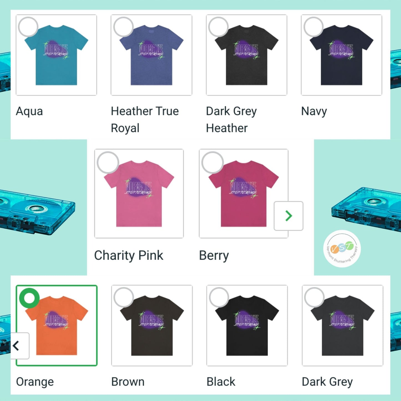
Task: Select the Charity Pink radio circle
Action: tap(108, 163)
